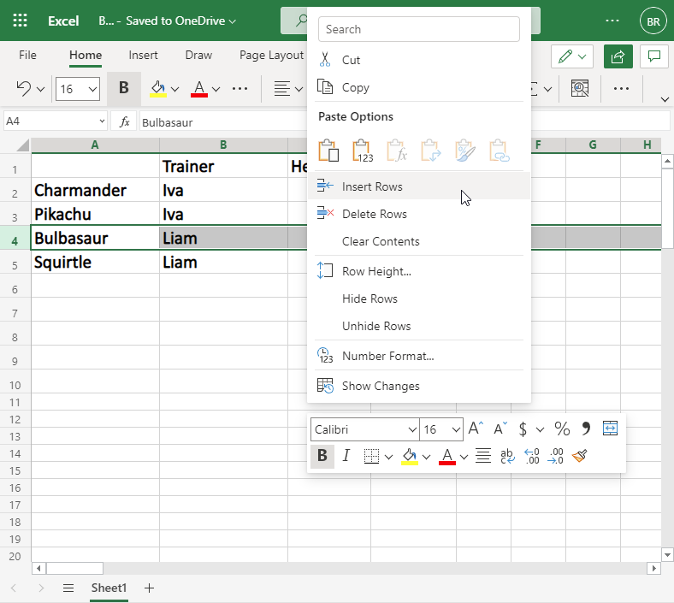Viewport: 674px width, 603px height.
Task: Open the Calibri font name dropdown
Action: [x=412, y=429]
